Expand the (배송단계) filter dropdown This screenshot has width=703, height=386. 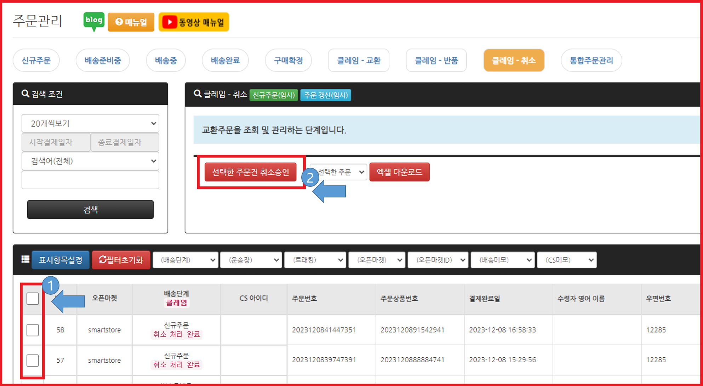(185, 260)
